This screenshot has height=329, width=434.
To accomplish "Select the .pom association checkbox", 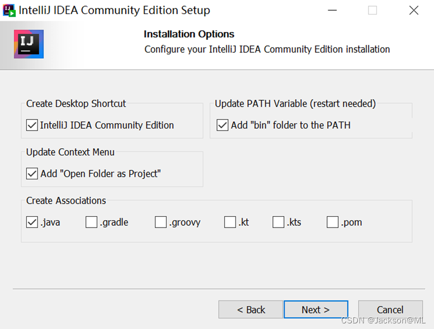I will (333, 223).
